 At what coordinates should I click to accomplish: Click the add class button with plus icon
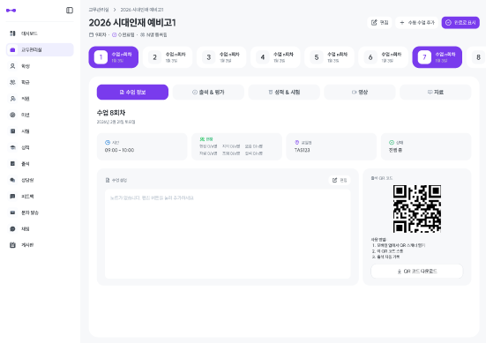[417, 23]
